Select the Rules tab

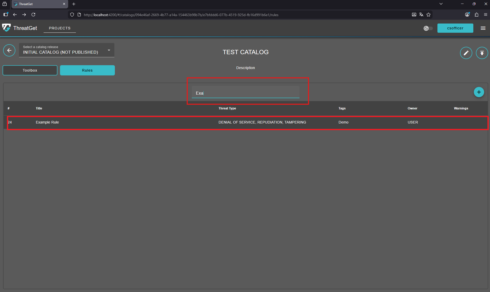(87, 70)
